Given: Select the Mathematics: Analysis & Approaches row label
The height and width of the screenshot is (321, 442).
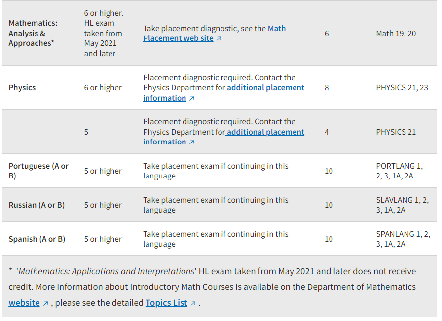Looking at the screenshot, I should (x=33, y=33).
